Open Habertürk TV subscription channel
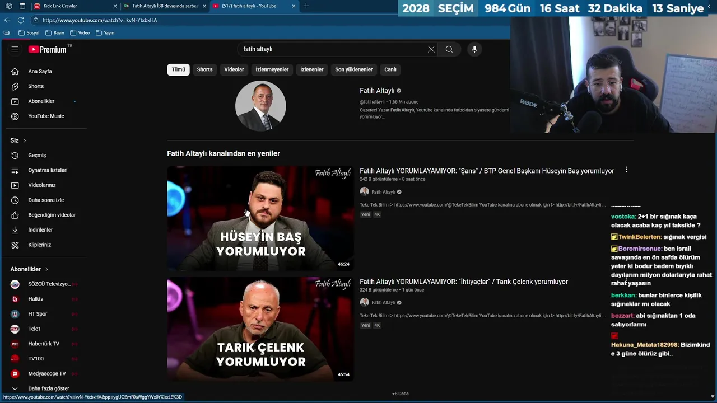Image resolution: width=717 pixels, height=403 pixels. point(44,344)
